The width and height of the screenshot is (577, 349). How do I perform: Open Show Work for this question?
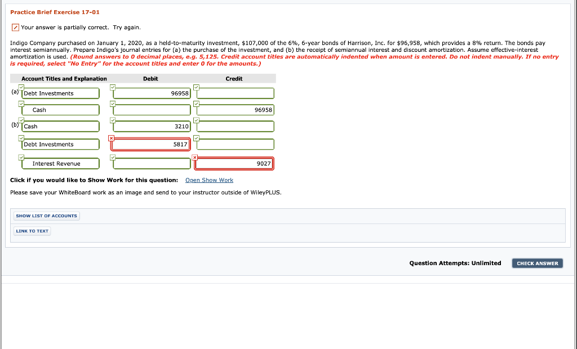coord(209,180)
